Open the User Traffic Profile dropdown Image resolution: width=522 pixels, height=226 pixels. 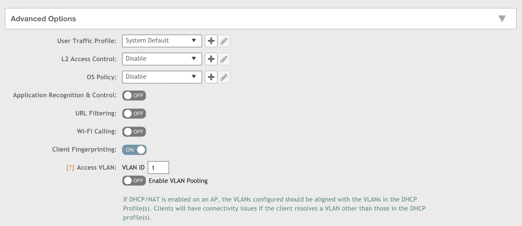162,41
